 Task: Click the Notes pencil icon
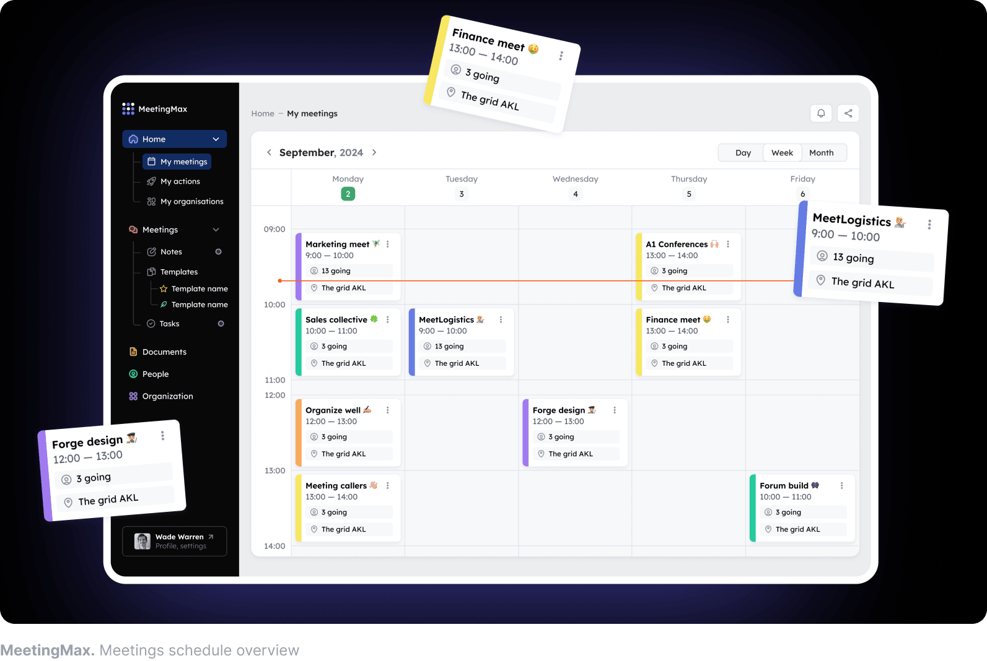tap(151, 252)
